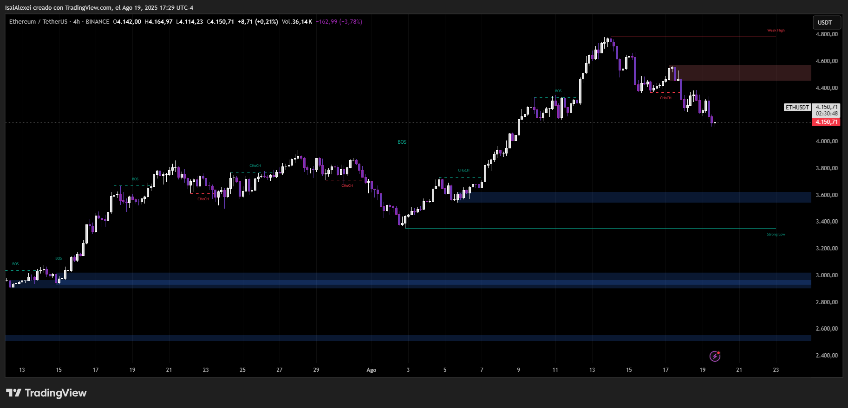This screenshot has height=408, width=848.
Task: Click the red CHoCH label below supply zone
Action: pyautogui.click(x=665, y=98)
